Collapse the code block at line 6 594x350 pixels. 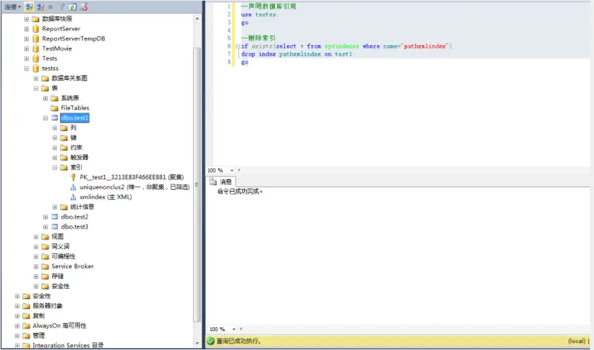238,46
